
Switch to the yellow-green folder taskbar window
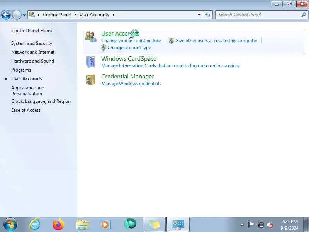[x=154, y=224]
